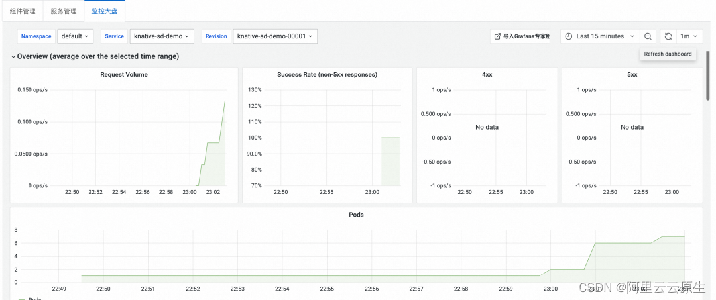Open the Namespace default dropdown
This screenshot has height=300, width=716.
(x=75, y=36)
